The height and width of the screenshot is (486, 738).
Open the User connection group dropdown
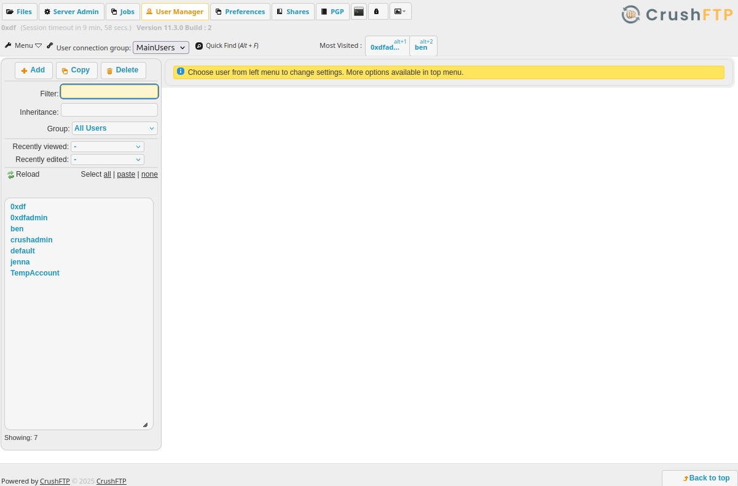[x=161, y=47]
